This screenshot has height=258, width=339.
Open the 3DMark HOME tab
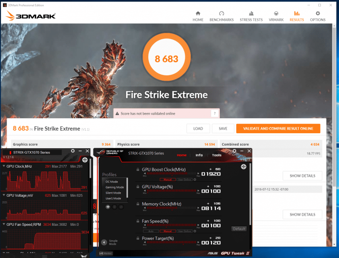[x=198, y=16]
